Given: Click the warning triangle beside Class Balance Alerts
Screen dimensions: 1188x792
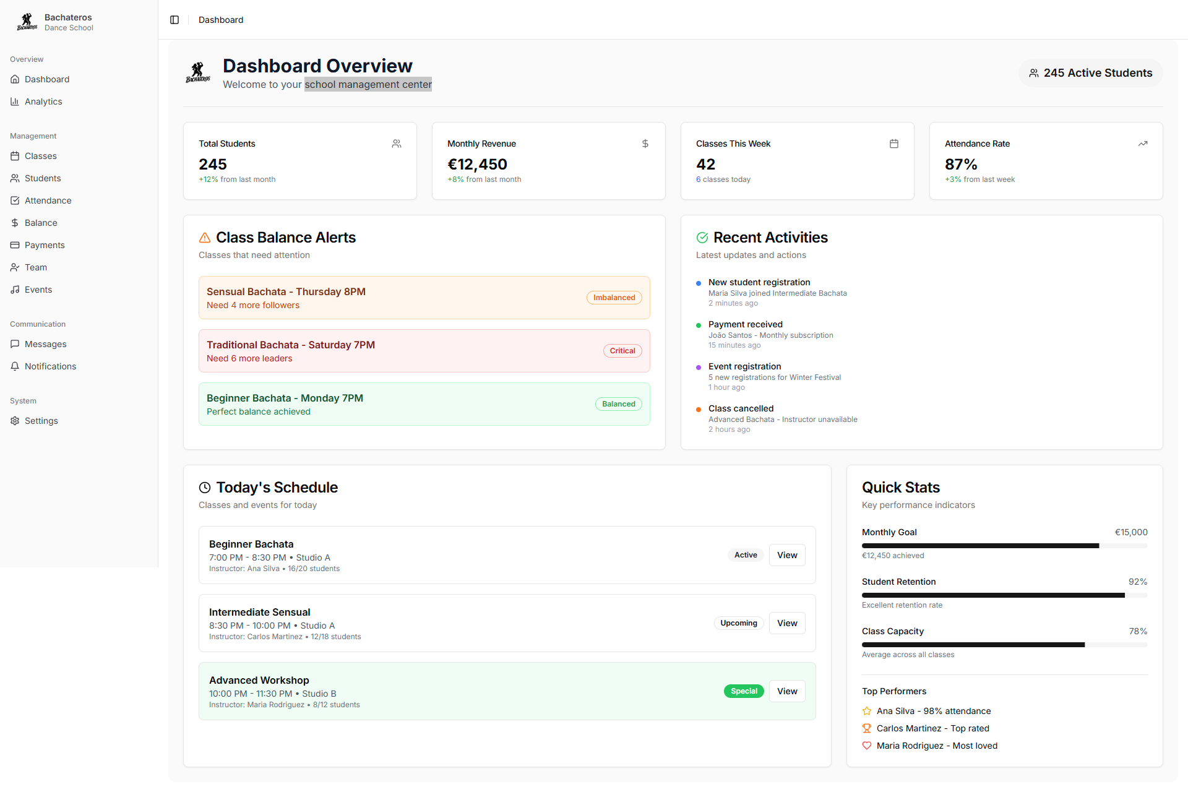Looking at the screenshot, I should [204, 238].
